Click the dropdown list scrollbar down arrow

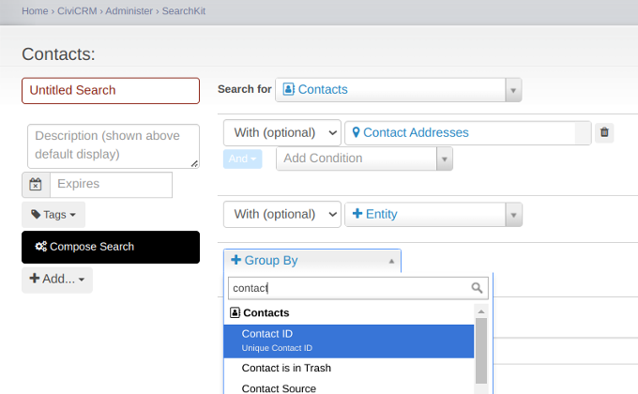click(481, 388)
